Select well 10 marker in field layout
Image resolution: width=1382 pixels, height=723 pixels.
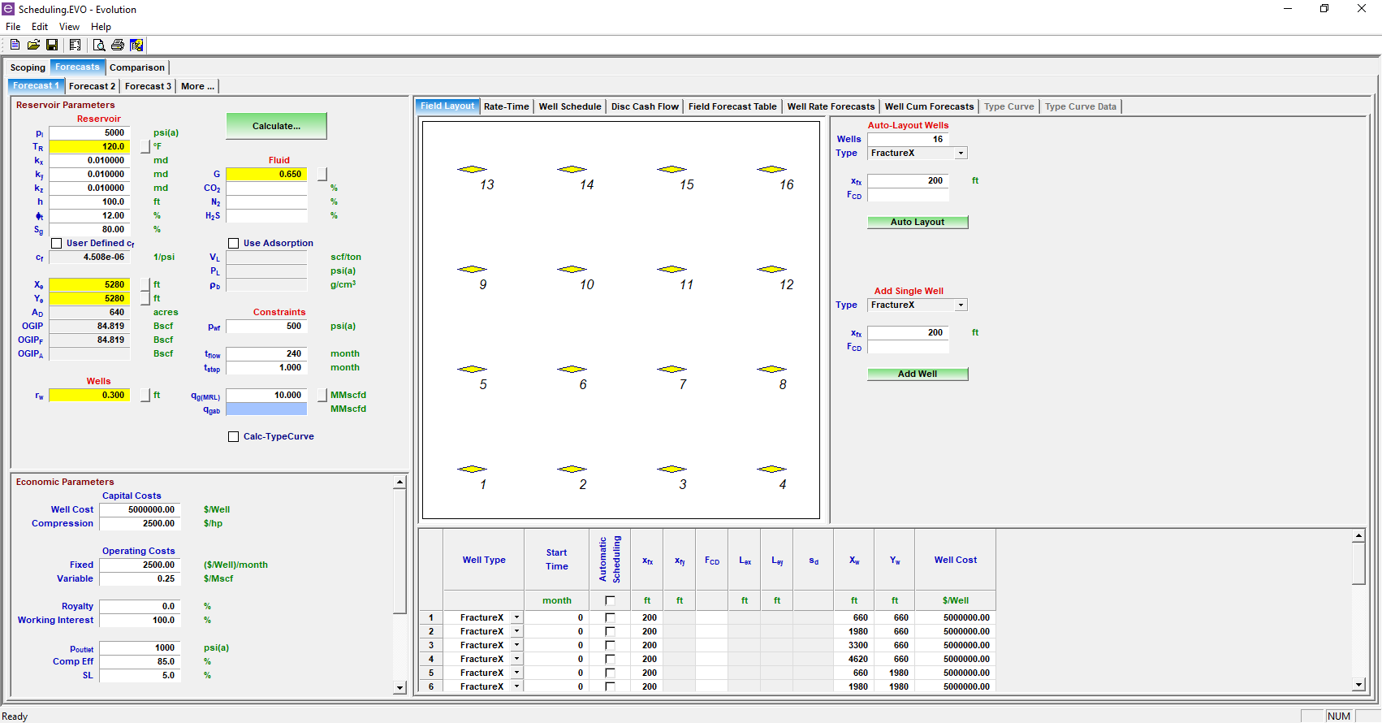(x=572, y=269)
